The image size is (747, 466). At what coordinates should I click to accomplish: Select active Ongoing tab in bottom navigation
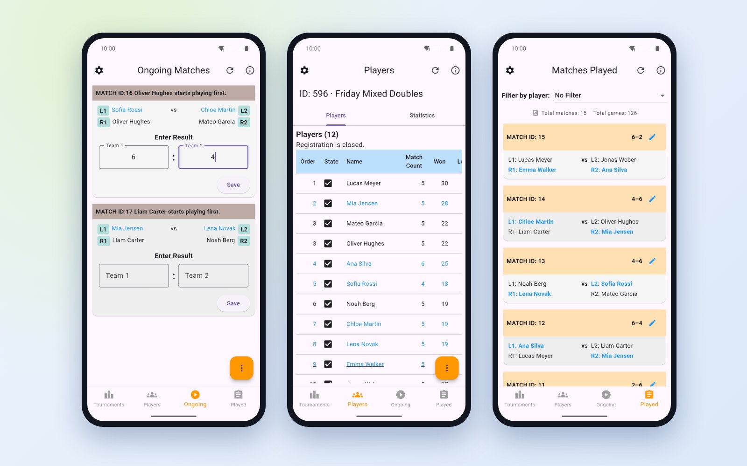coord(195,399)
